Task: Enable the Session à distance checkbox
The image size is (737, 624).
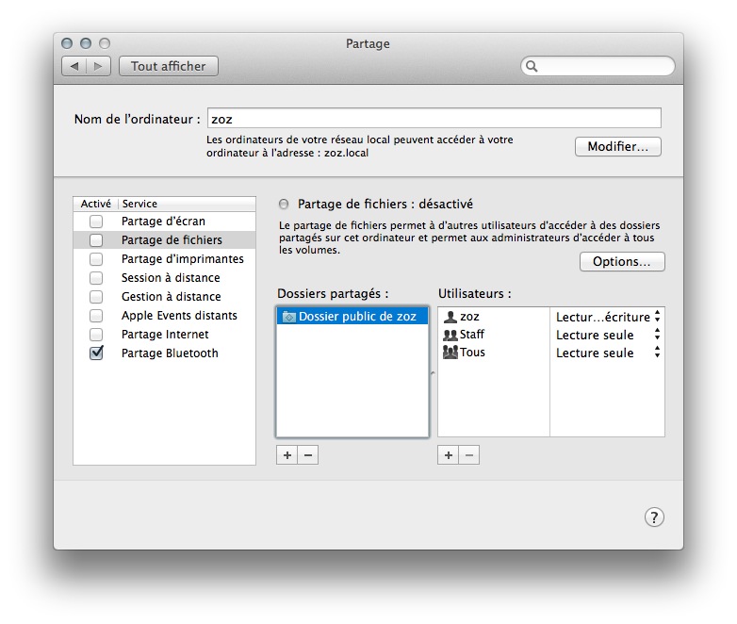Action: [96, 278]
